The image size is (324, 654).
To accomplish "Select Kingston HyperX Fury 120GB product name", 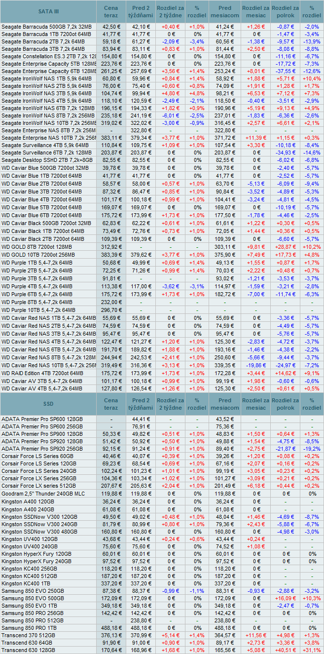I will tap(36, 554).
